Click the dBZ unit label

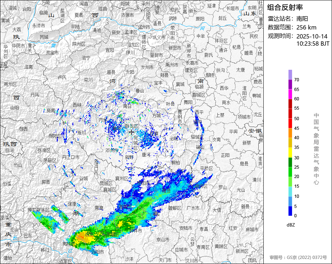(x=291, y=225)
